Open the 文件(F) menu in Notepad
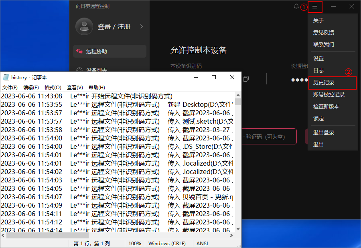This screenshot has width=361, height=248. click(10, 87)
